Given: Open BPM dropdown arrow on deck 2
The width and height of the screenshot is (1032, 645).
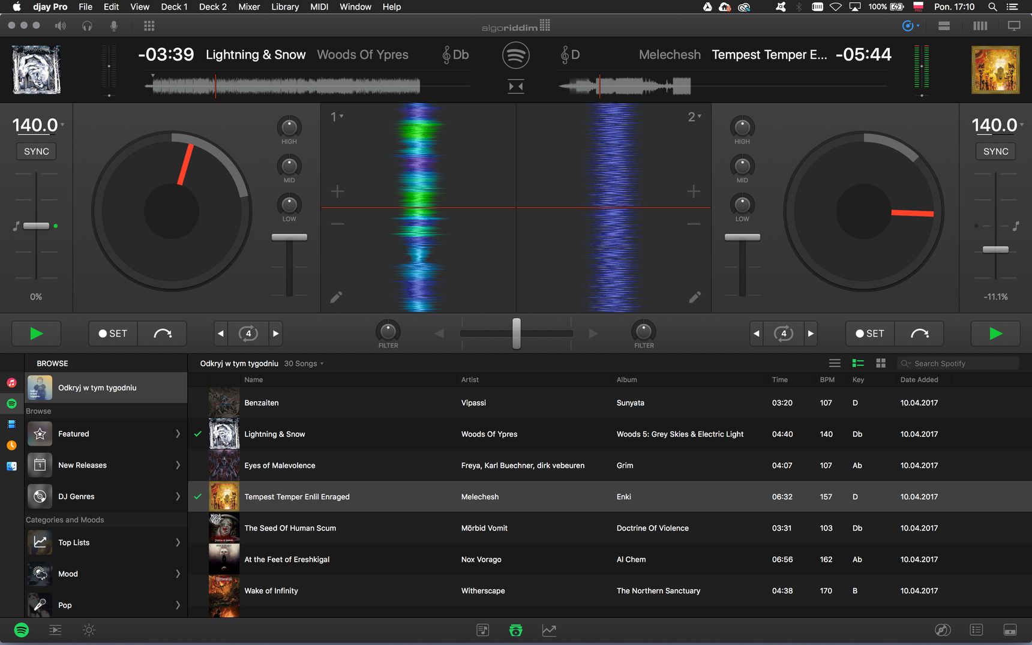Looking at the screenshot, I should (1022, 125).
